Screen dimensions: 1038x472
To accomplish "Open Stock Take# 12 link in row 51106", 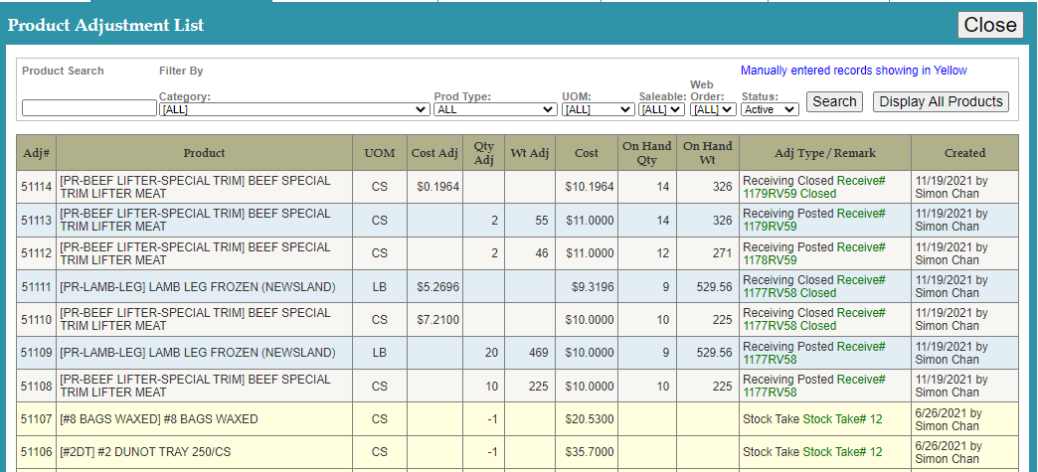I will pos(843,452).
